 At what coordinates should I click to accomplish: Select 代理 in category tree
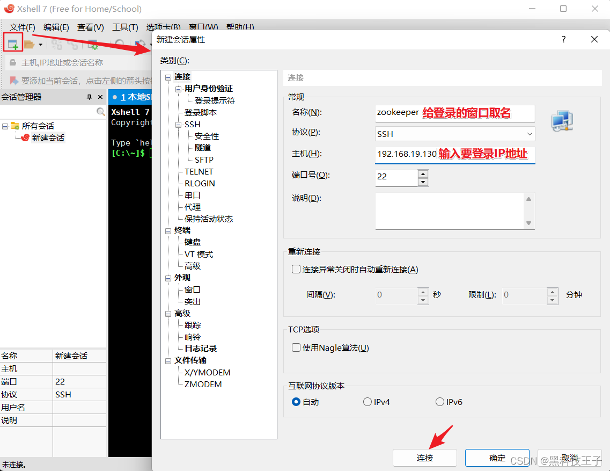click(x=193, y=207)
